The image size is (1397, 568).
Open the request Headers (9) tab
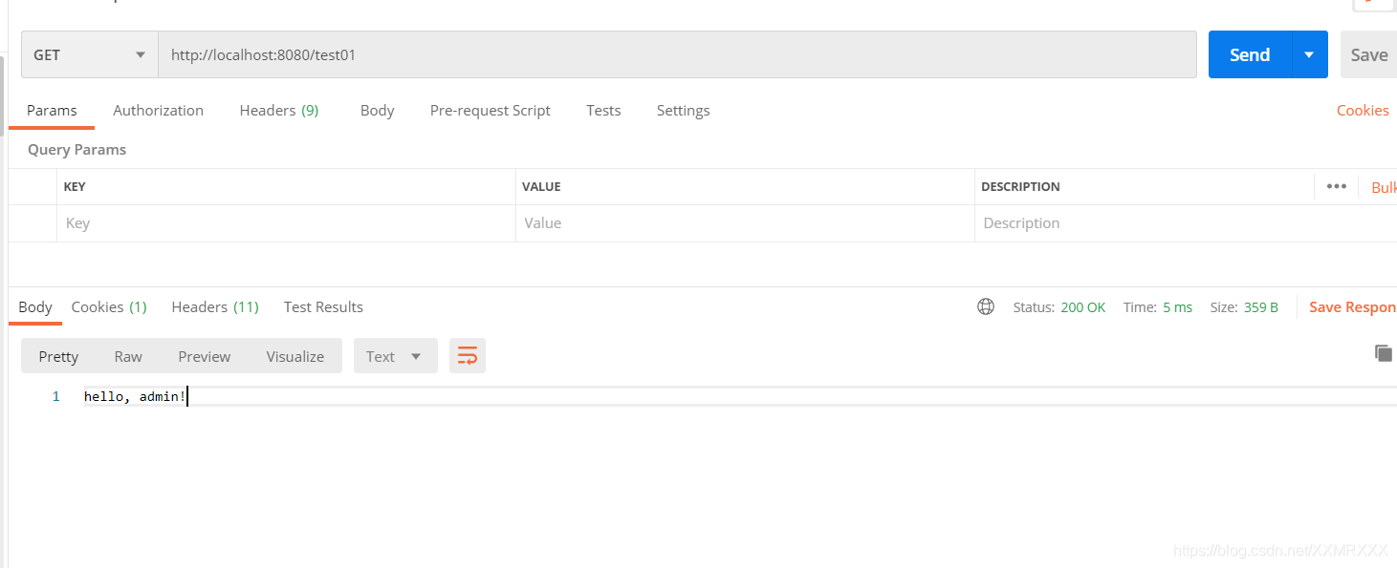(278, 110)
